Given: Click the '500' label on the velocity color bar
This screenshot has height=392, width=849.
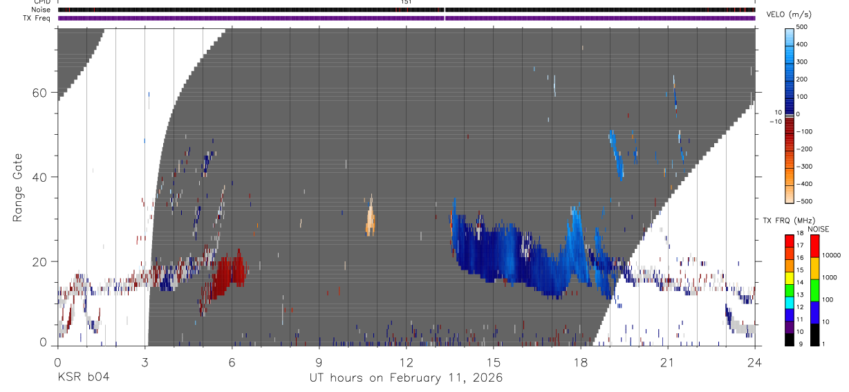Looking at the screenshot, I should tap(803, 26).
